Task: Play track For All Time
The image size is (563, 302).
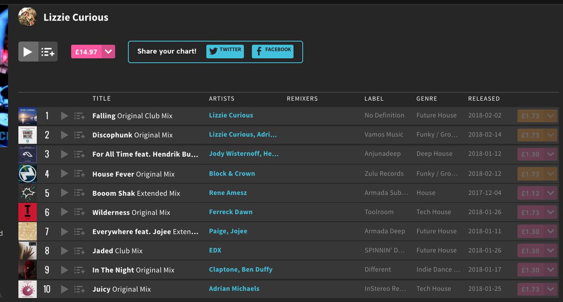Action: coord(65,154)
